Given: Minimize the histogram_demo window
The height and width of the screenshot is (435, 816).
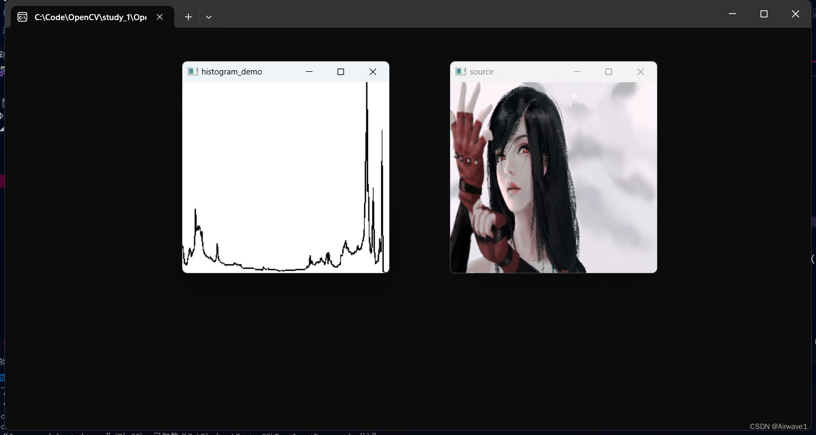Looking at the screenshot, I should point(309,72).
